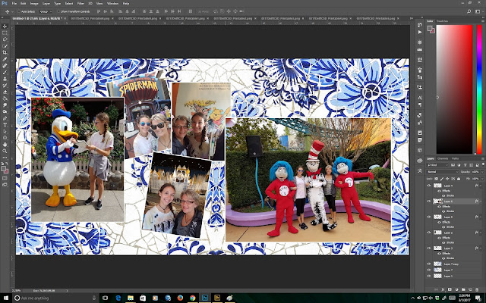Toggle Quick Mask mode icon

click(5, 178)
